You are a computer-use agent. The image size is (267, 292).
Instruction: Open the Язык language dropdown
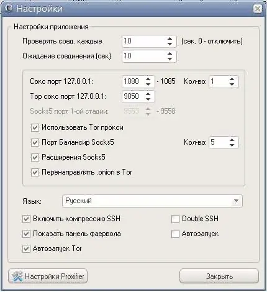pyautogui.click(x=152, y=201)
